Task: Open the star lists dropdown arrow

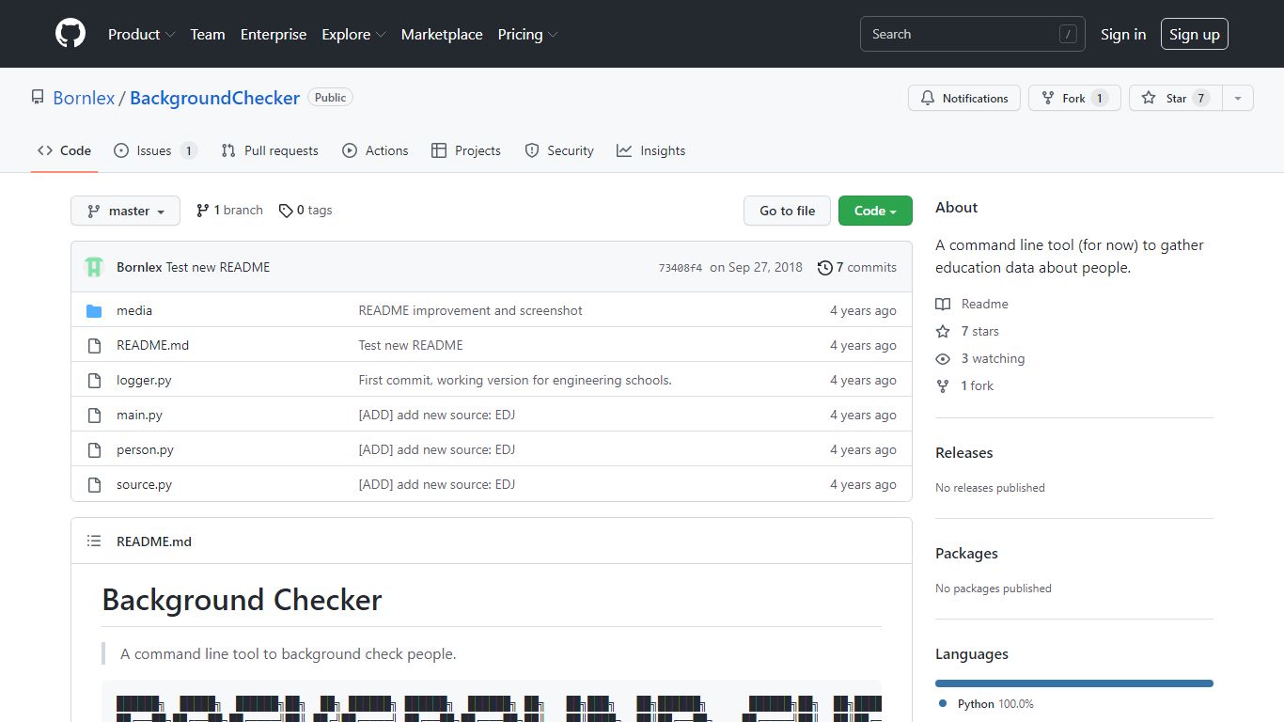Action: [x=1238, y=98]
